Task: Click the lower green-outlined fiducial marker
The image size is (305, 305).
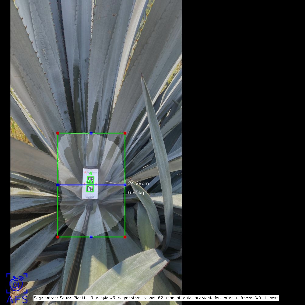Action: [90, 188]
